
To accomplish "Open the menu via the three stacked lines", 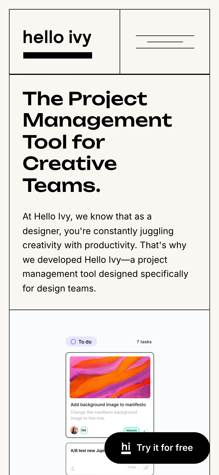I will pyautogui.click(x=165, y=42).
